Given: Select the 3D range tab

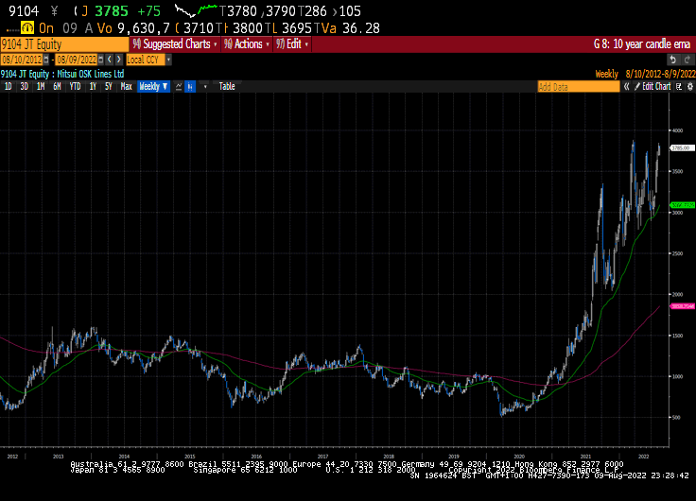Looking at the screenshot, I should 24,87.
